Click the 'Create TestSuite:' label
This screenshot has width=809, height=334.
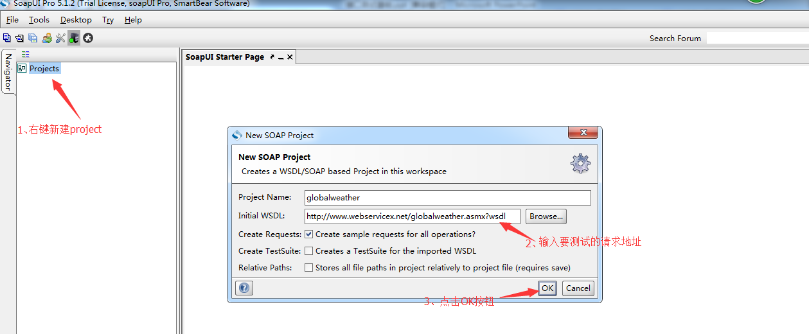(270, 251)
